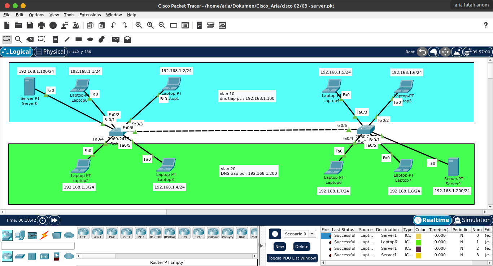Image resolution: width=493 pixels, height=266 pixels.
Task: Open the Tools menu
Action: [69, 15]
